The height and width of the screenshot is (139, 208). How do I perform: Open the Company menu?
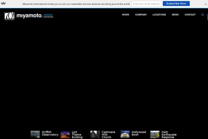141,15
